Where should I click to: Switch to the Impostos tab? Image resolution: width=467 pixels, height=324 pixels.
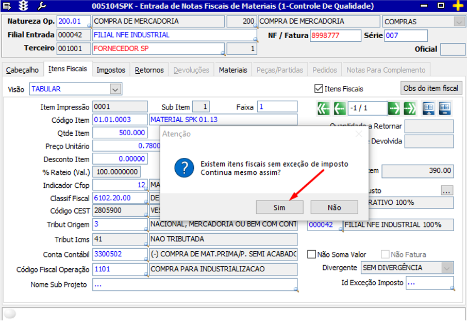[x=111, y=70]
